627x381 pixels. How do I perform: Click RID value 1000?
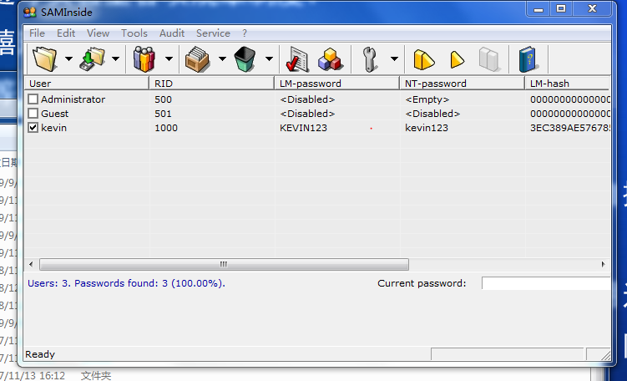coord(166,128)
